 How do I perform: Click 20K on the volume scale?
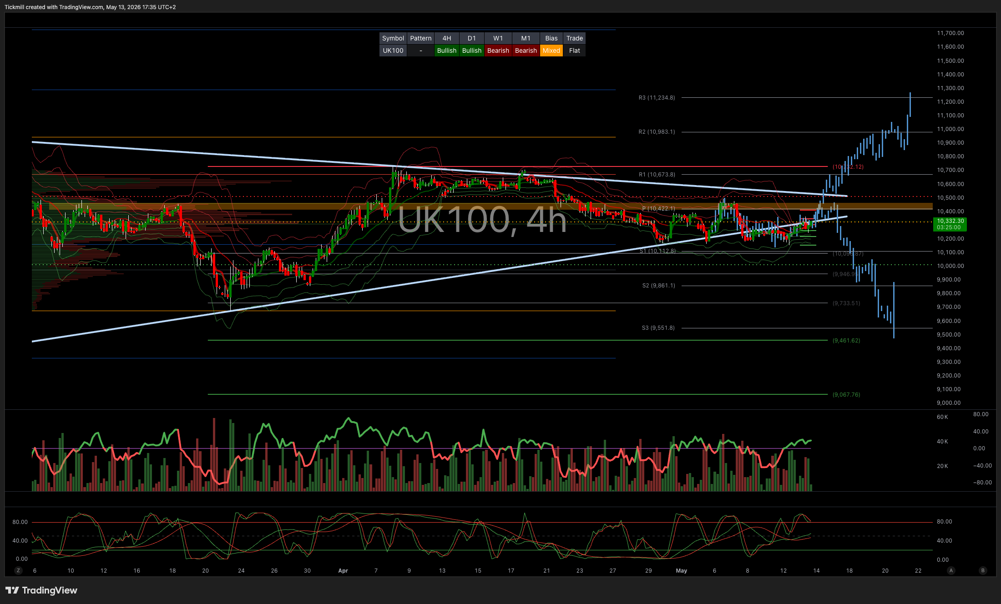(942, 466)
